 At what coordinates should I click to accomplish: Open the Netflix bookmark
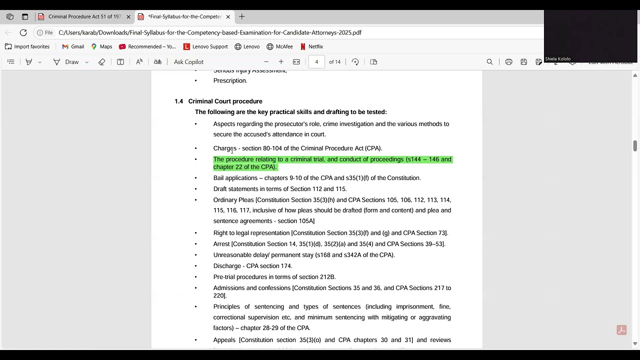311,46
